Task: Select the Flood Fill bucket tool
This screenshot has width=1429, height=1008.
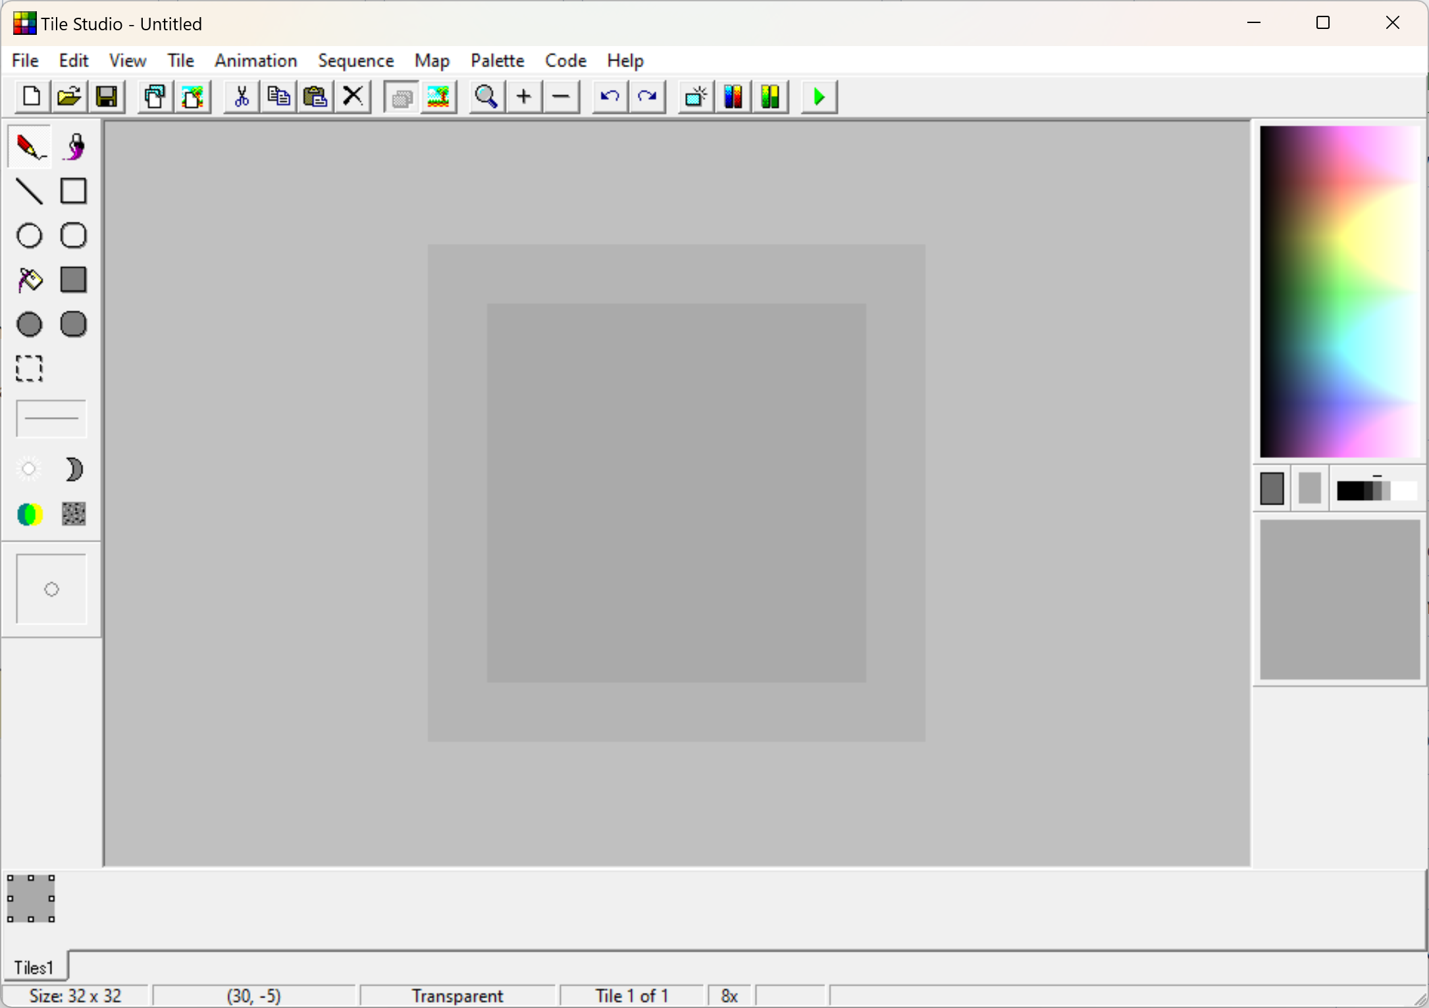Action: 30,280
